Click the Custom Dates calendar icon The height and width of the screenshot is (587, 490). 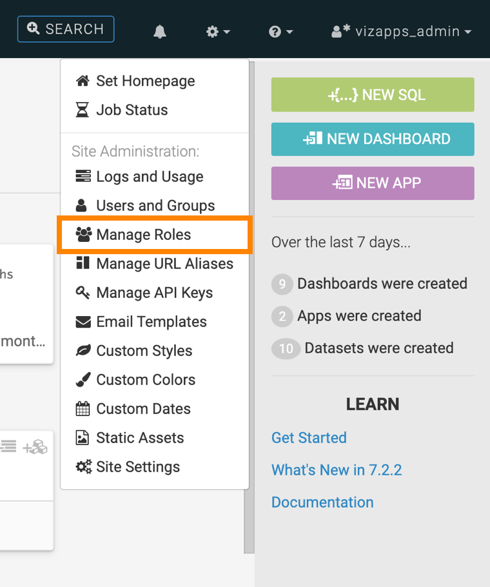point(83,409)
